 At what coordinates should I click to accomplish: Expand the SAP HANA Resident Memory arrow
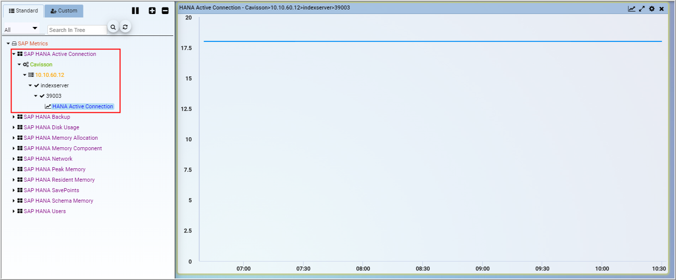tap(14, 180)
